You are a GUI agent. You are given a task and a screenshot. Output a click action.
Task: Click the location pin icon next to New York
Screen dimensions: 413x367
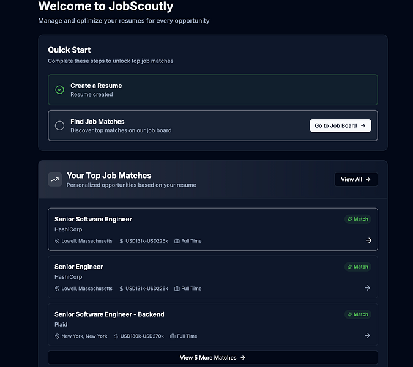57,336
